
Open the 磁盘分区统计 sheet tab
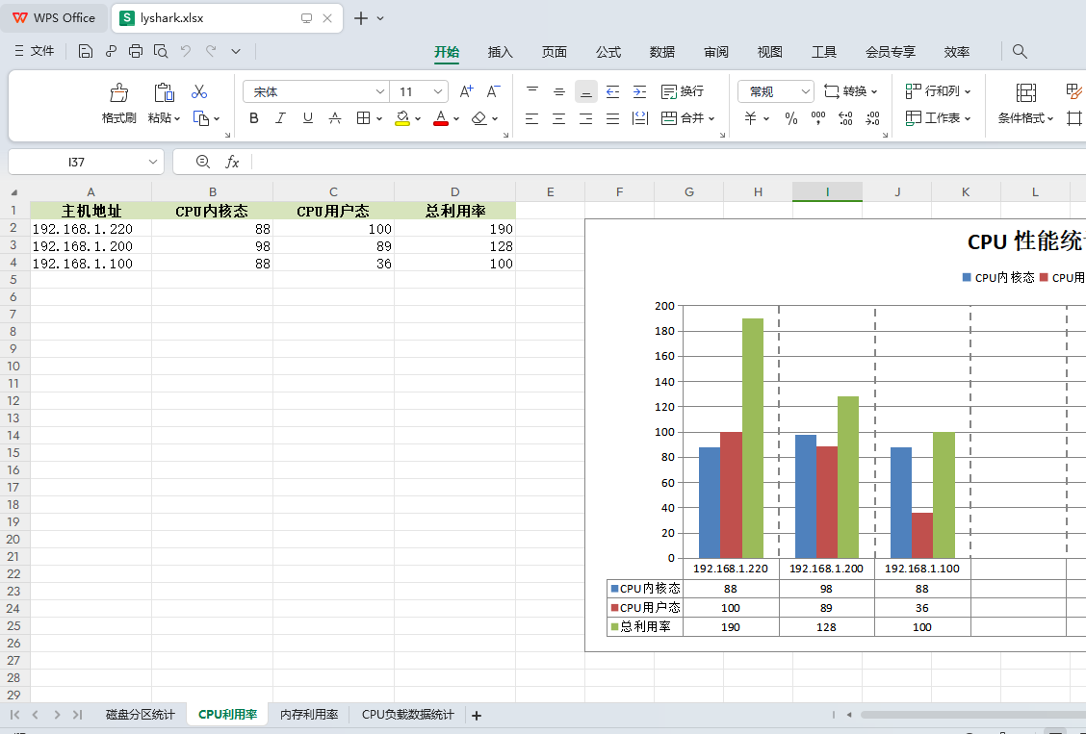[x=140, y=715]
